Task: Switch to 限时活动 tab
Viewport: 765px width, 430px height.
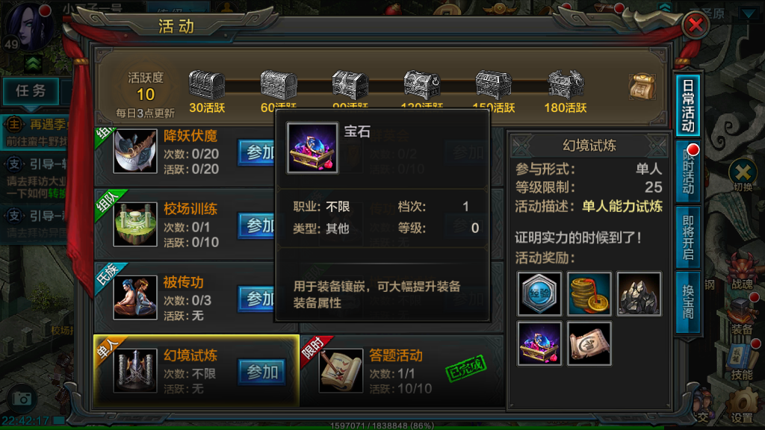Action: [x=688, y=172]
